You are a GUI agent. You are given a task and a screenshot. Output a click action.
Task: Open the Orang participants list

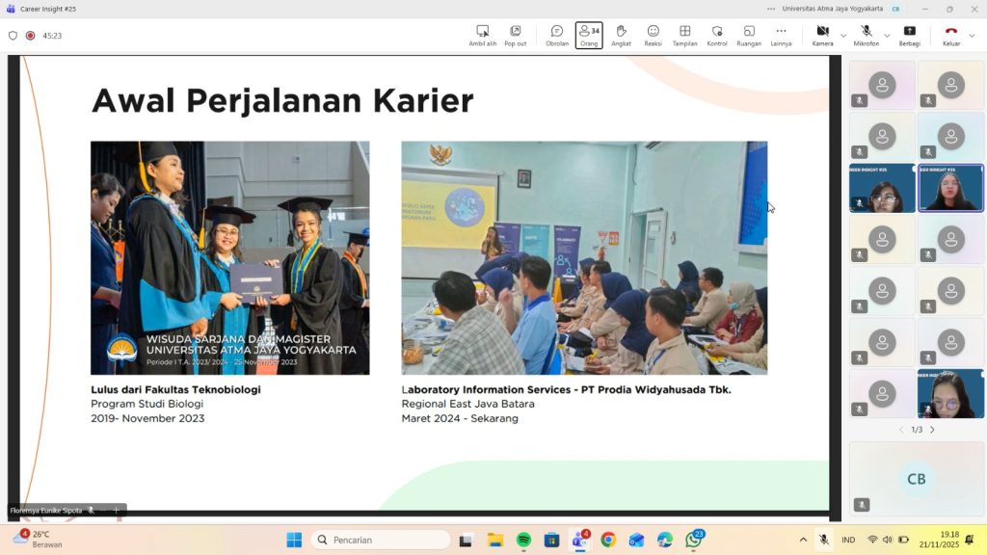pos(589,36)
